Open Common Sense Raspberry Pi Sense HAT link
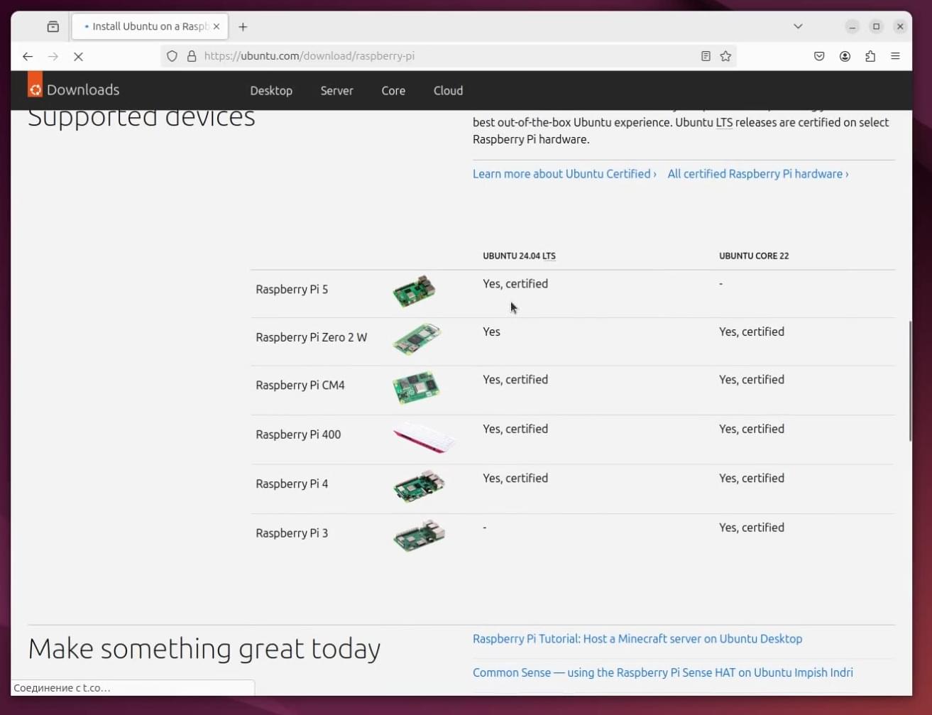Viewport: 932px width, 715px height. pyautogui.click(x=663, y=672)
